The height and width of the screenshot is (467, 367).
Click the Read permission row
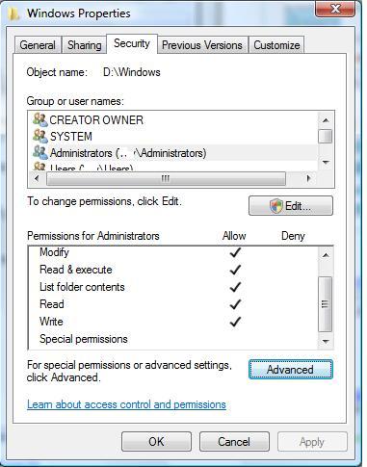[173, 304]
